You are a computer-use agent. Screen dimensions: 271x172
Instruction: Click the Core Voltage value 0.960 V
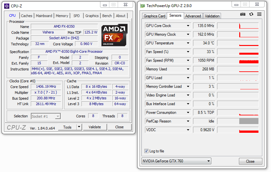pos(86,44)
